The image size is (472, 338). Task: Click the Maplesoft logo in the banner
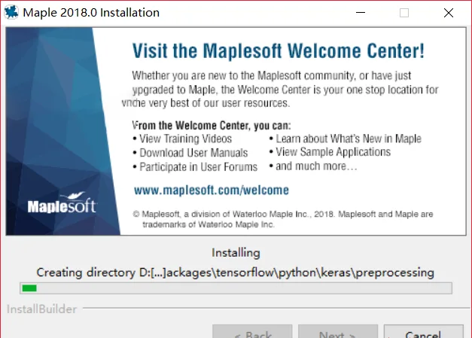[62, 202]
